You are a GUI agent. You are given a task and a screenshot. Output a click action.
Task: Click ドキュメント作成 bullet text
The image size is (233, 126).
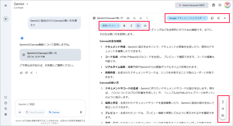pyautogui.click(x=115, y=47)
